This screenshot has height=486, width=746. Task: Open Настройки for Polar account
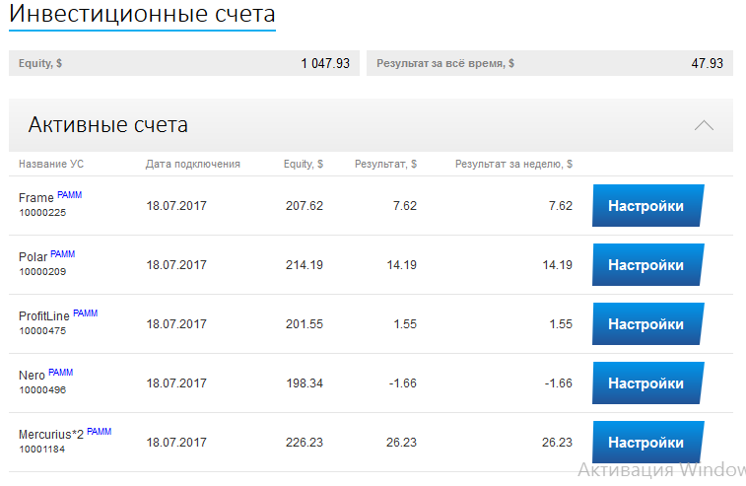pos(646,265)
